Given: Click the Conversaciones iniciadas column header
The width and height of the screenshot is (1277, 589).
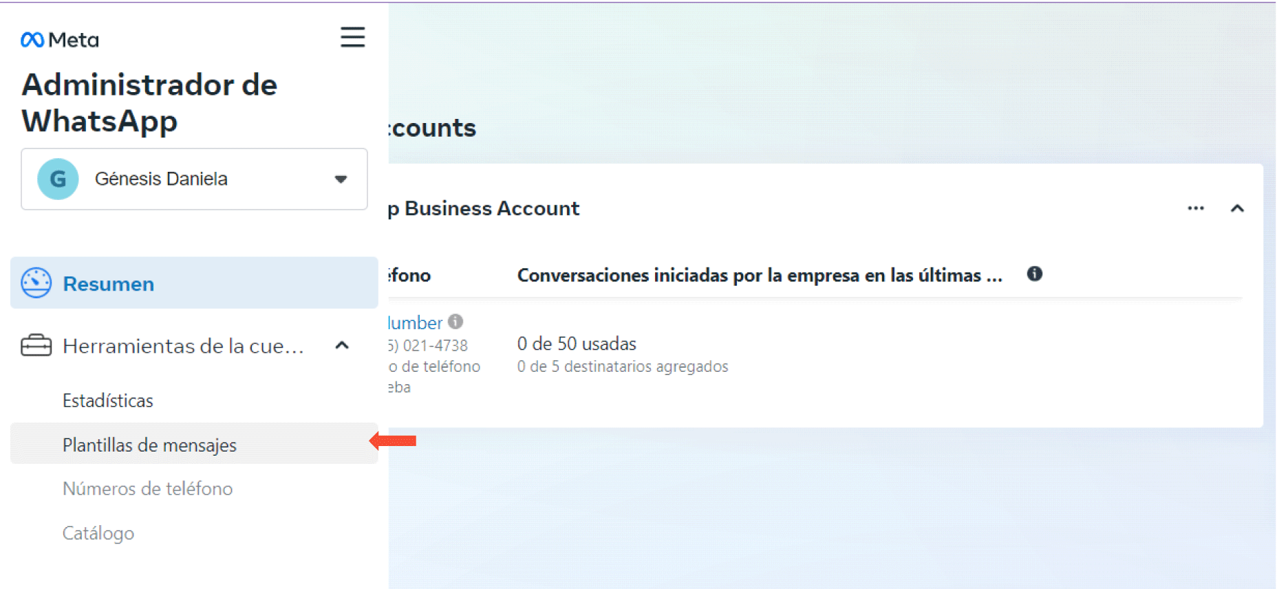Looking at the screenshot, I should pos(760,275).
